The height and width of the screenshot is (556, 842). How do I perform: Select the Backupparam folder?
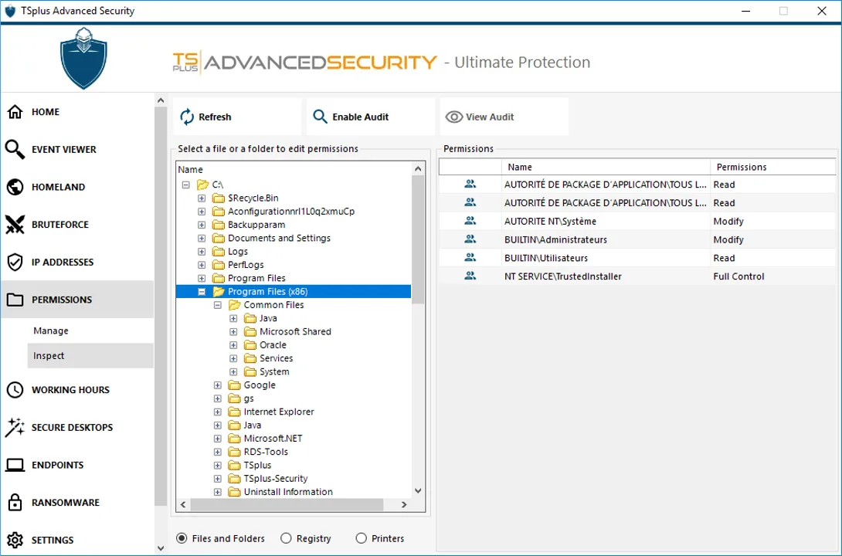tap(256, 225)
